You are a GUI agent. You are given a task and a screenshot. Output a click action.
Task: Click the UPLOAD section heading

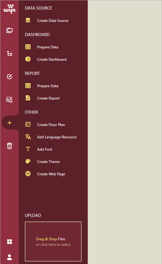point(33,215)
